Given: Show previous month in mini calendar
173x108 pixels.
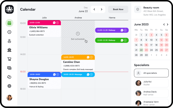Looking at the screenshot, I should click(x=164, y=24).
